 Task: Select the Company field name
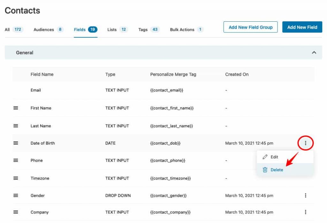pos(39,212)
